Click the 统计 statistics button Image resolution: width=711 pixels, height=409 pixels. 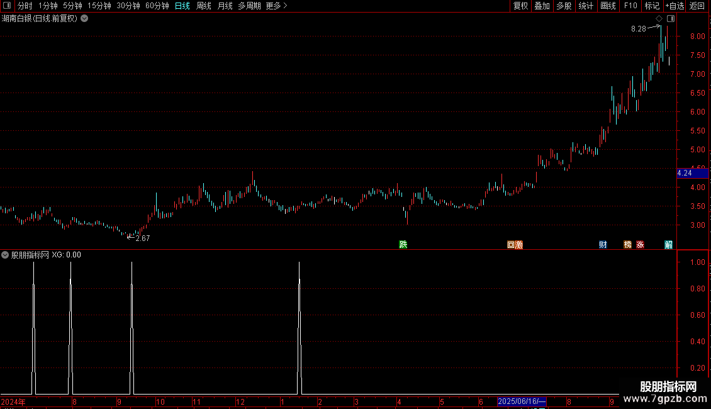(x=586, y=6)
